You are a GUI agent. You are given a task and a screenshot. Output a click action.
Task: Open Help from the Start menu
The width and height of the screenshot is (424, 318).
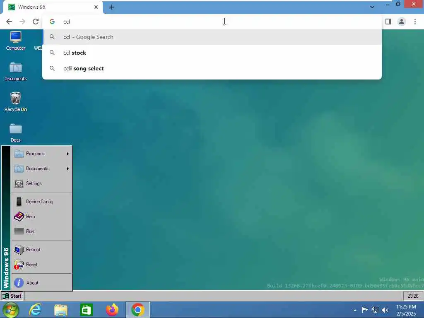point(41,217)
